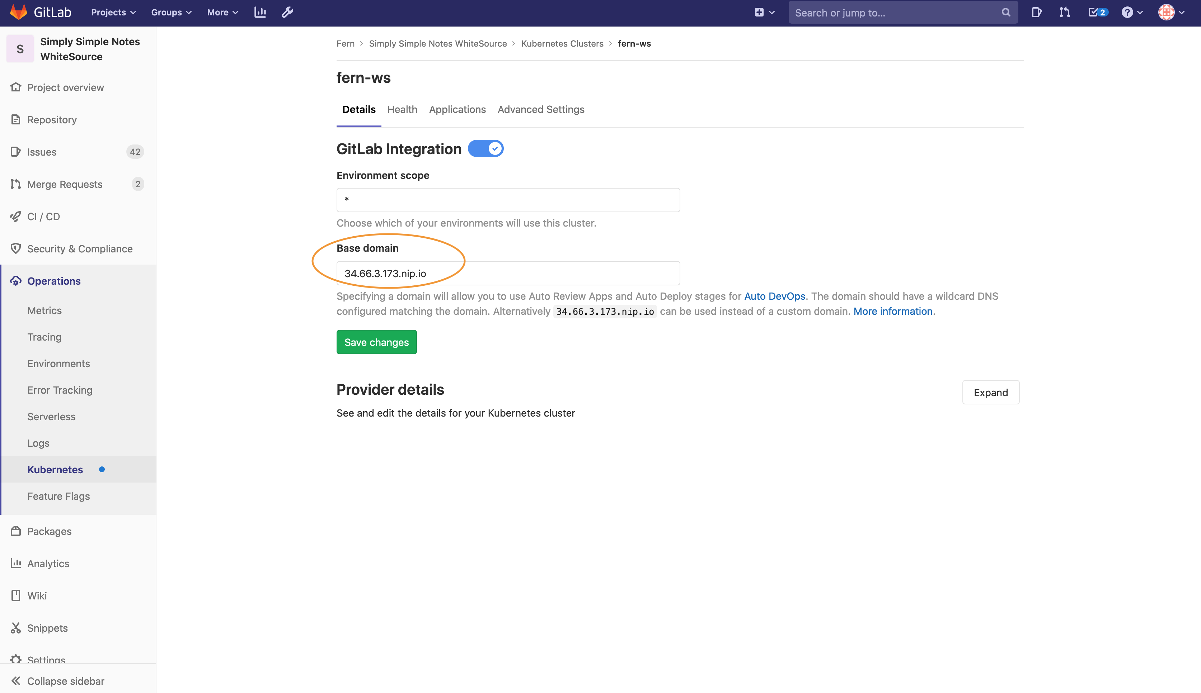
Task: Open issues icon in top bar
Action: [x=1036, y=13]
